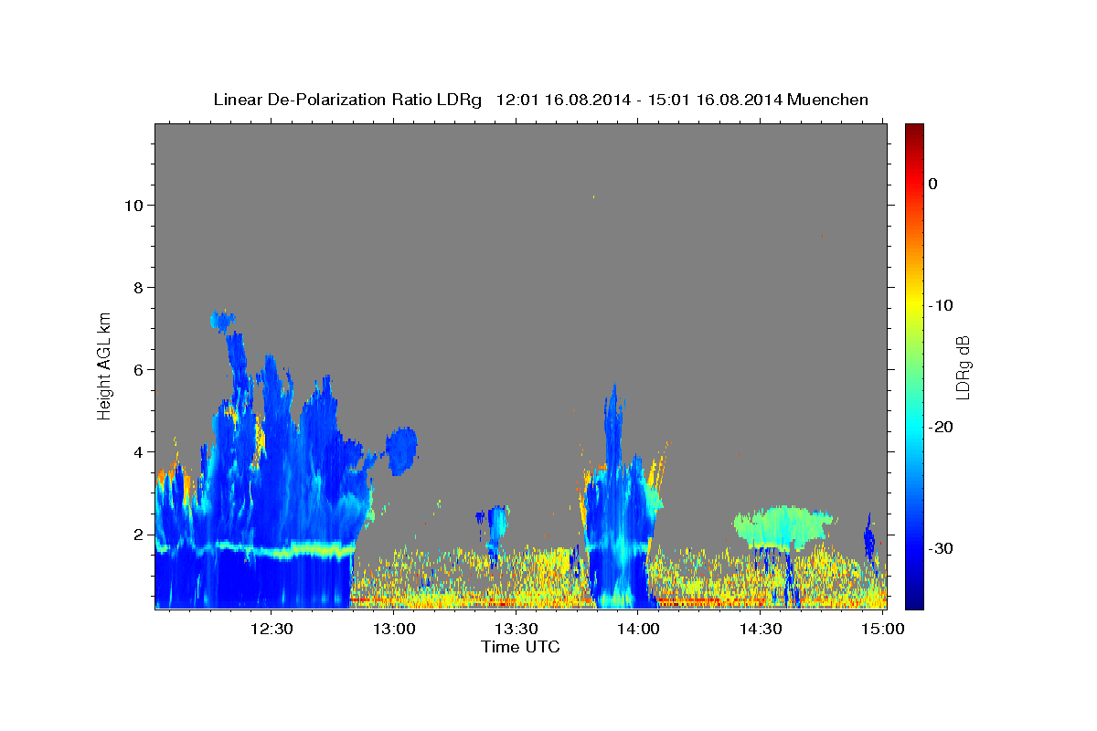The image size is (1097, 731).
Task: Click the 13:30 time tick label
Action: click(x=516, y=629)
